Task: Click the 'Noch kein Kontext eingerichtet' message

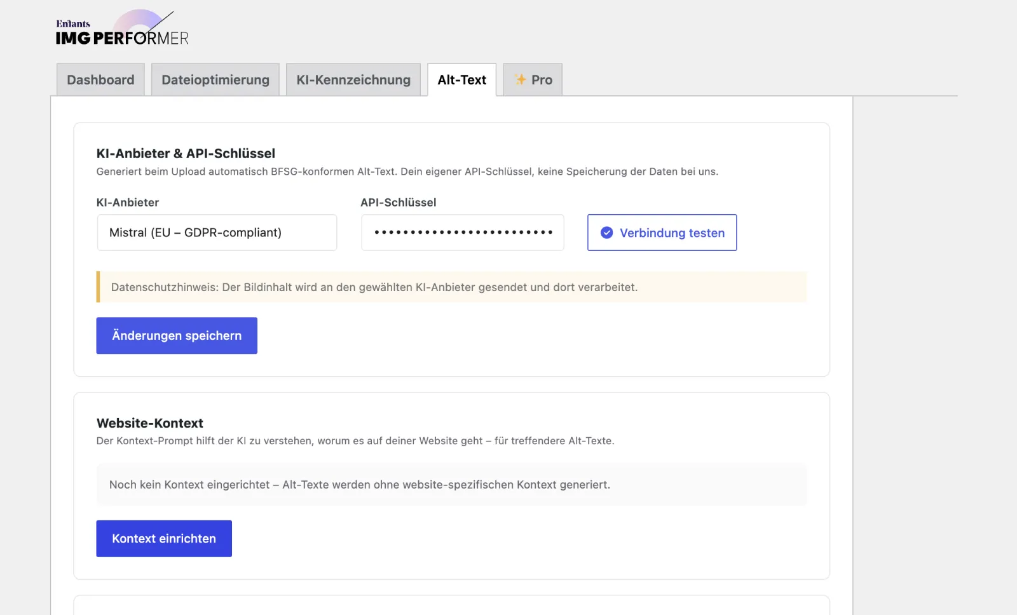Action: 360,485
